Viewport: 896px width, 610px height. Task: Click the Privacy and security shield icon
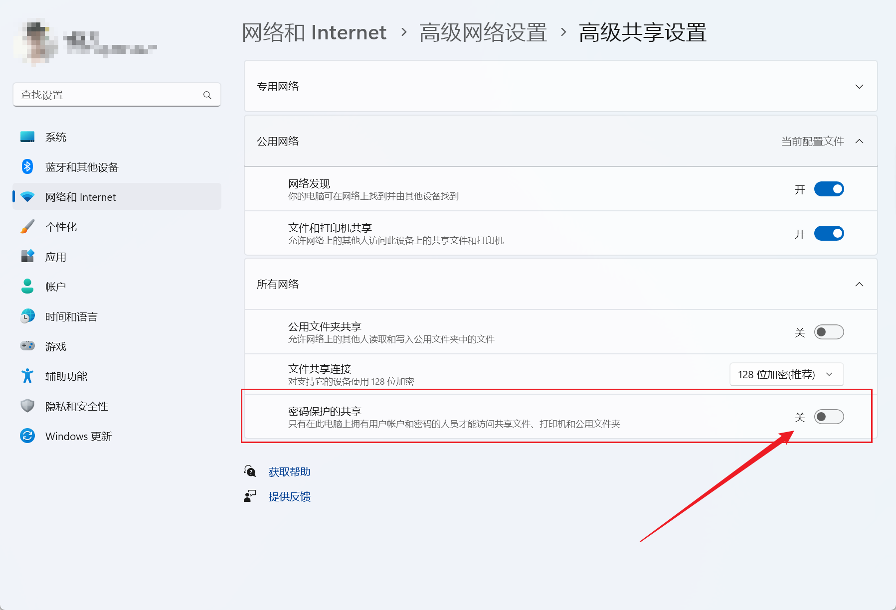[x=27, y=406]
